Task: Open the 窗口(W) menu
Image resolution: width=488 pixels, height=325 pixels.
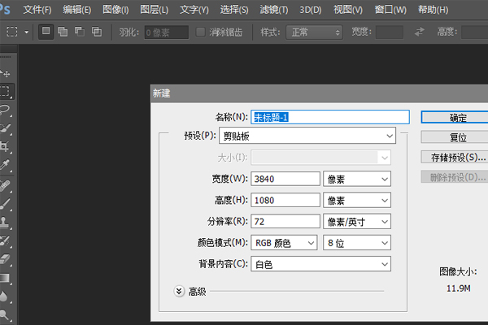Action: 390,10
